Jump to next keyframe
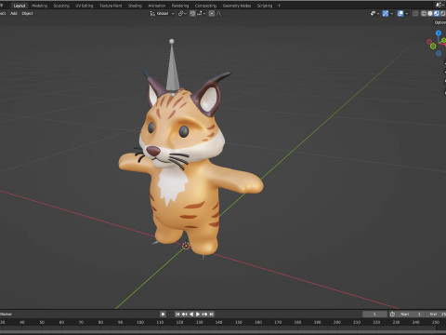 tap(204, 314)
